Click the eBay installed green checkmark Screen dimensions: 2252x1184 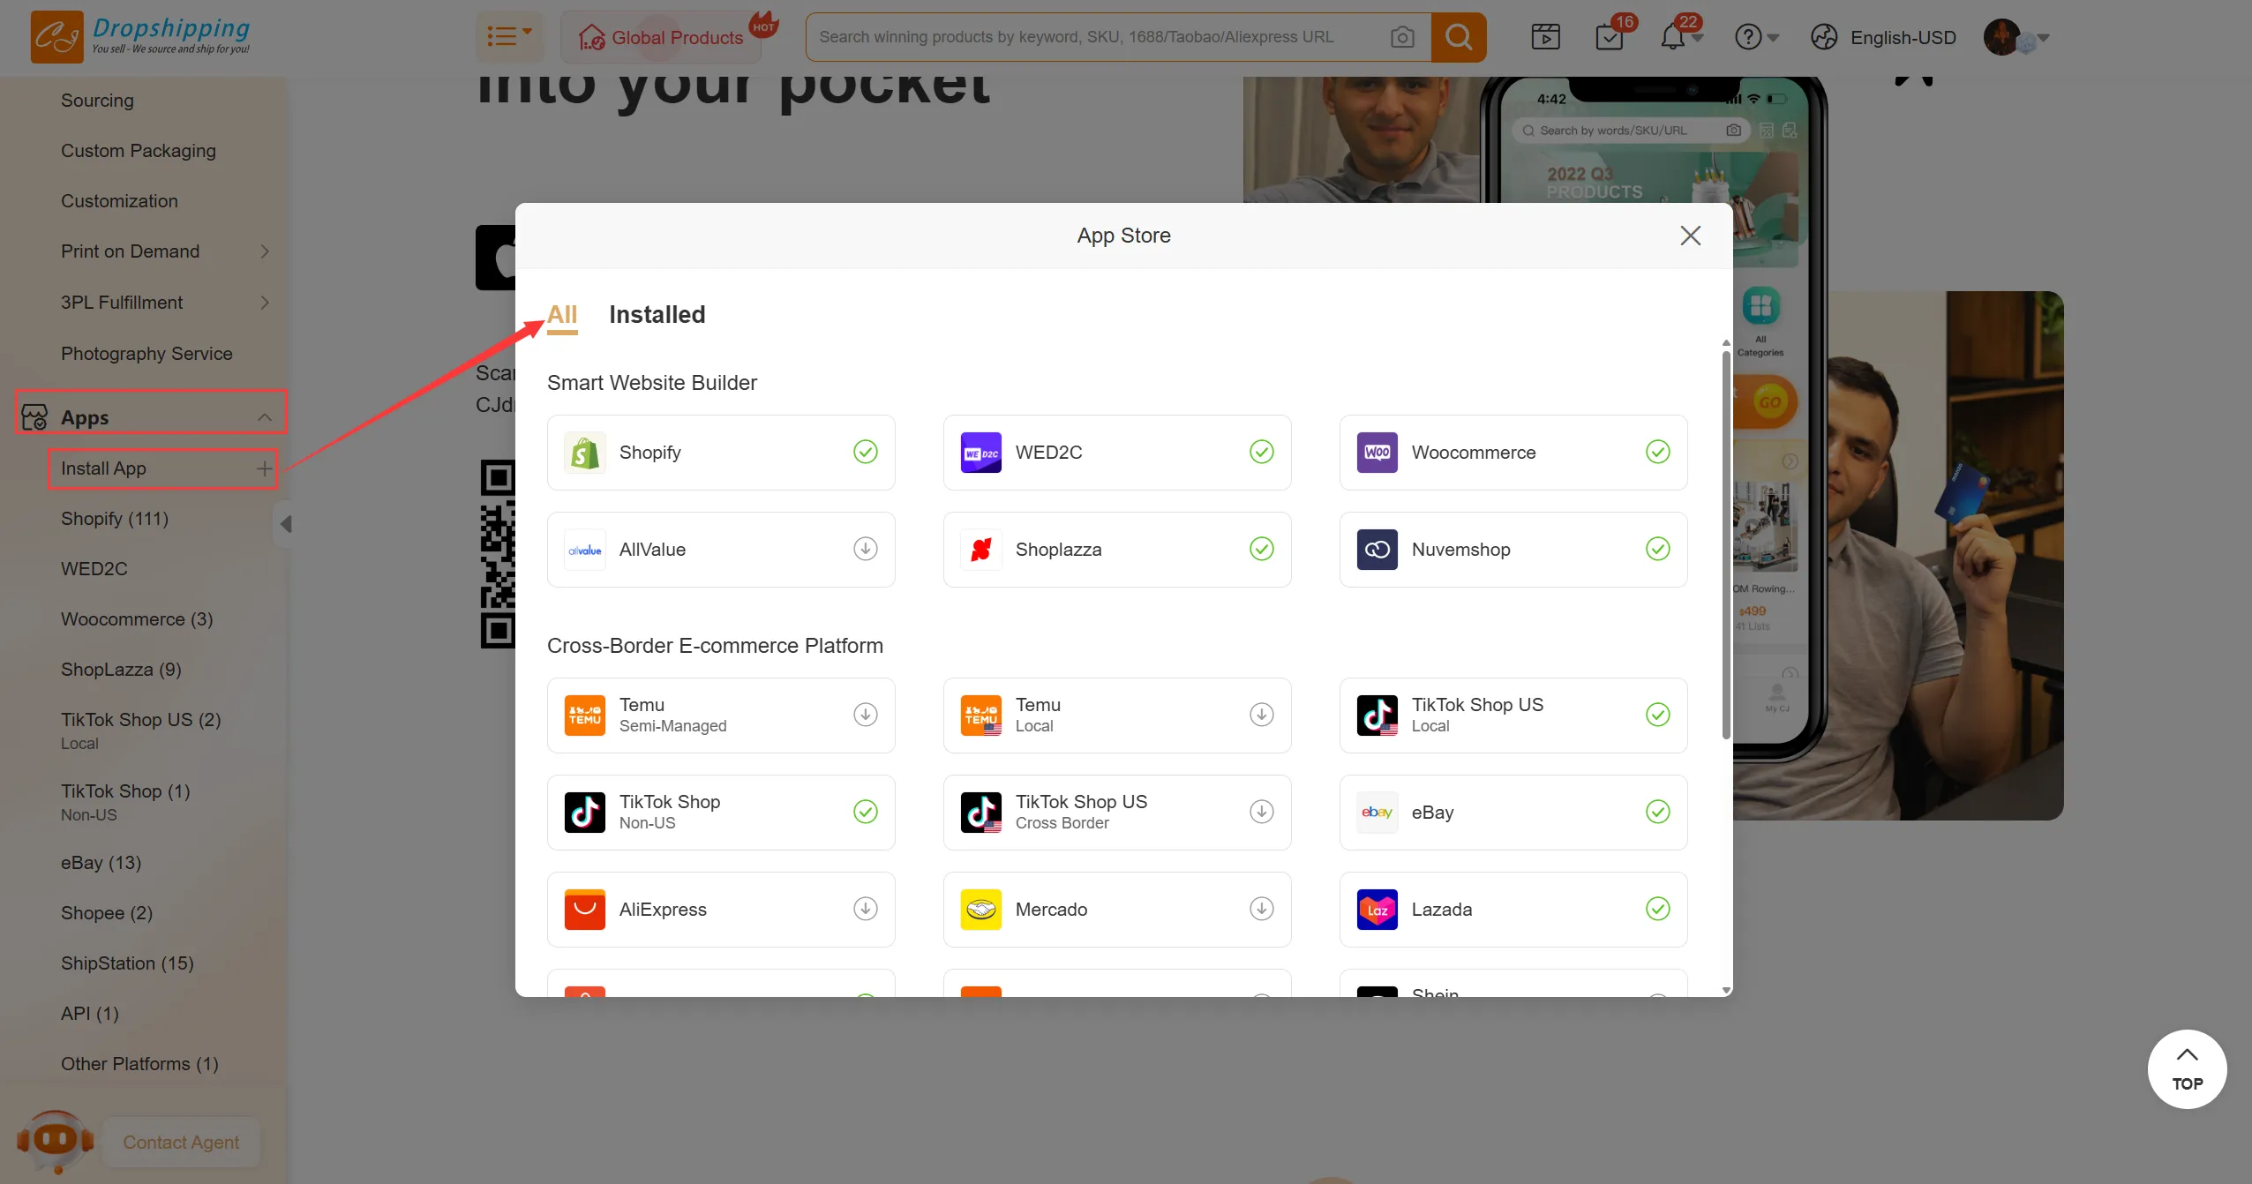click(x=1657, y=812)
